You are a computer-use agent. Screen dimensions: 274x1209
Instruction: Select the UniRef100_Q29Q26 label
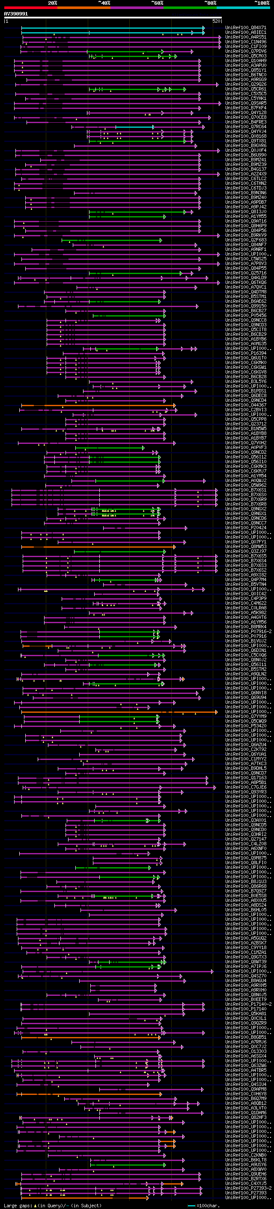[245, 84]
